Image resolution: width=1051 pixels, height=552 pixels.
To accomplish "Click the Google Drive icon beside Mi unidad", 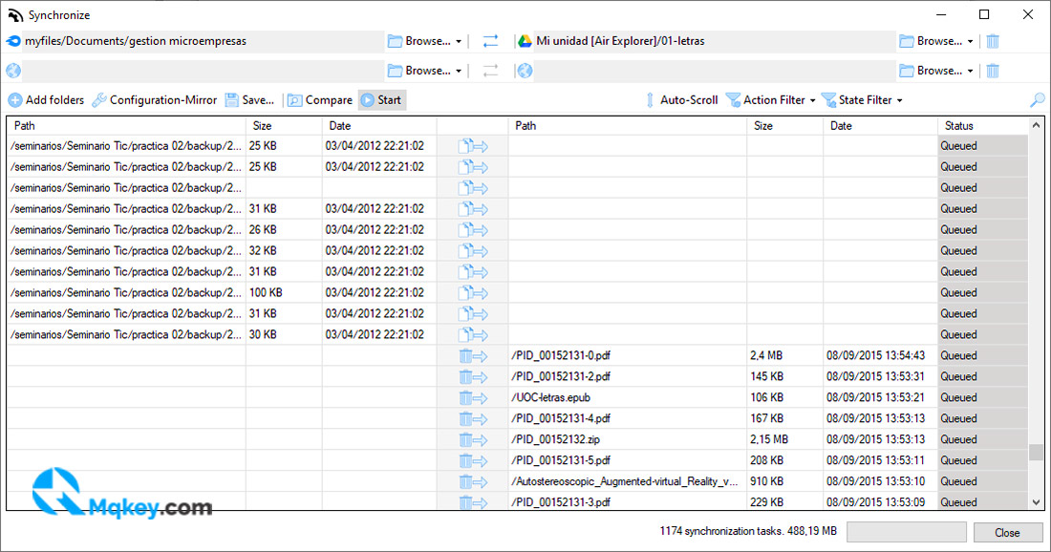I will point(525,41).
